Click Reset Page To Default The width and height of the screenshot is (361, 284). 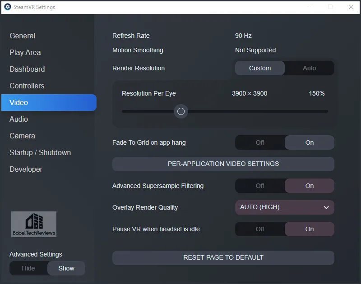223,257
